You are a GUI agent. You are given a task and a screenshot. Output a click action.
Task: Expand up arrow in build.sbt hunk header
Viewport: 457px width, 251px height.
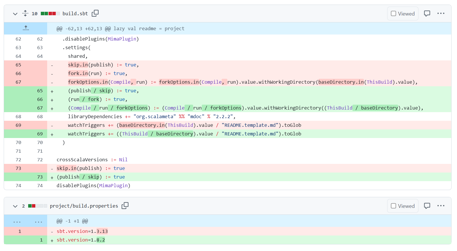(26, 28)
